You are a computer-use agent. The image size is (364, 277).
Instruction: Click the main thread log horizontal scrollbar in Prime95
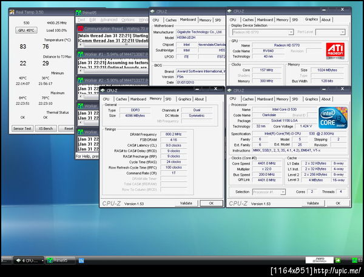tap(113, 45)
